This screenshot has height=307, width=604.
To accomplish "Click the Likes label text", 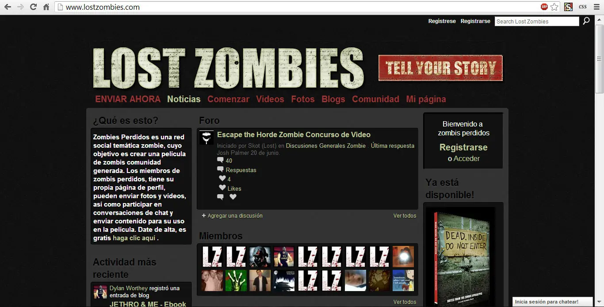I will pyautogui.click(x=234, y=188).
